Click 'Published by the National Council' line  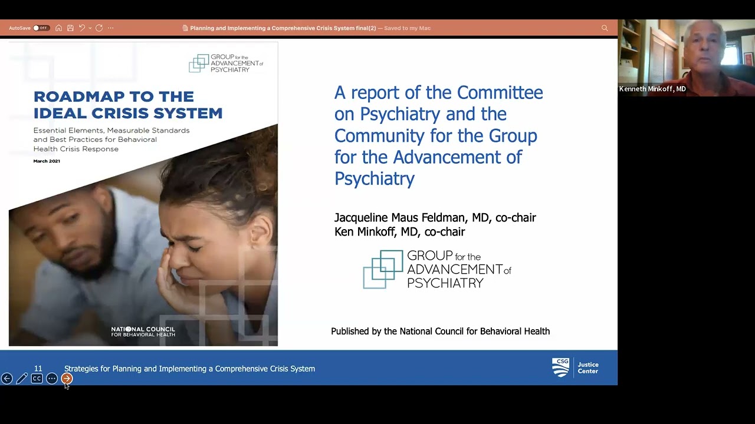(x=441, y=332)
